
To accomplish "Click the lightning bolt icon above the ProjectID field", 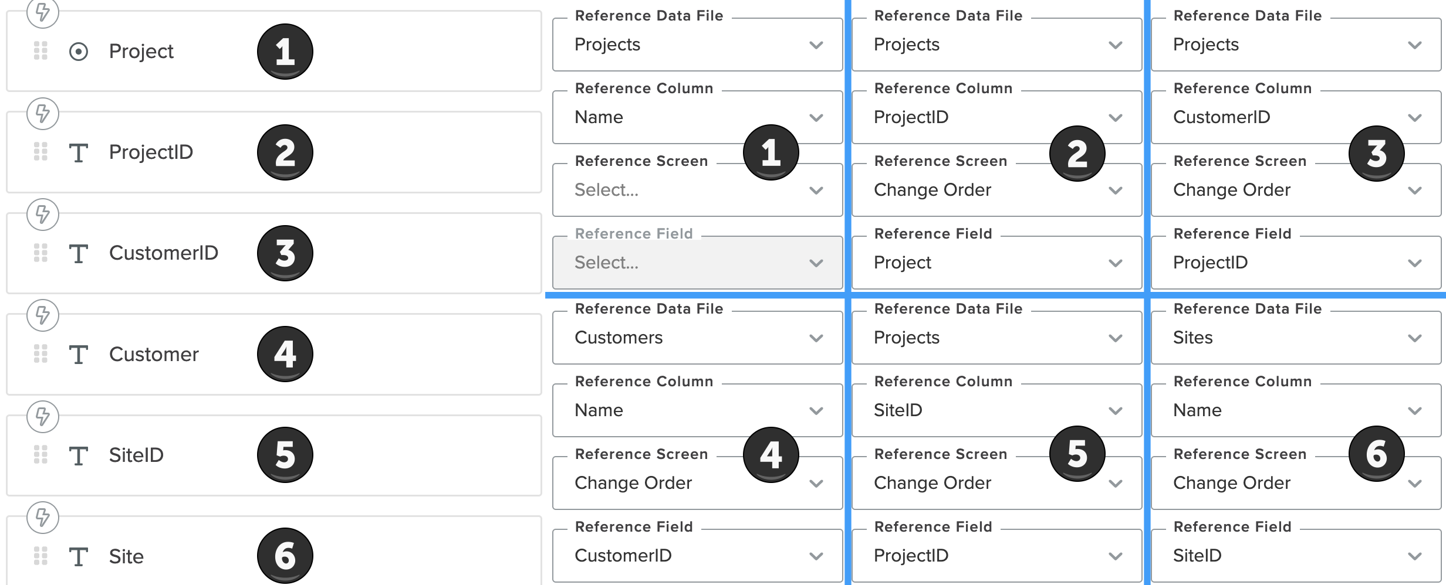I will pos(43,113).
